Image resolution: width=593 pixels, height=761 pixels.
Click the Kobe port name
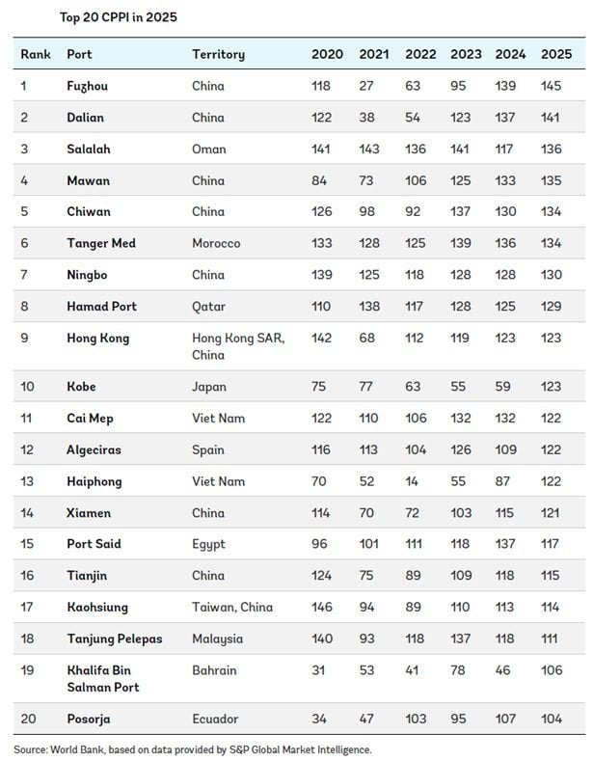[81, 387]
